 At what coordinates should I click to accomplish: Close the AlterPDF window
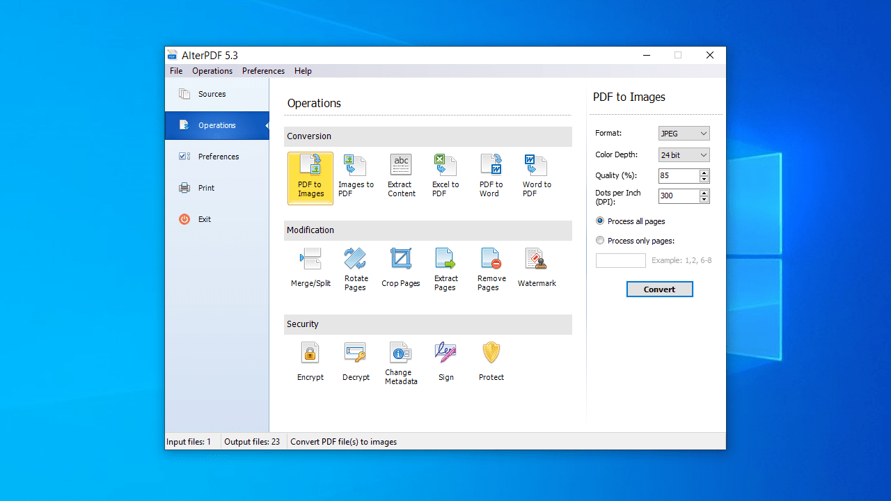(x=710, y=55)
